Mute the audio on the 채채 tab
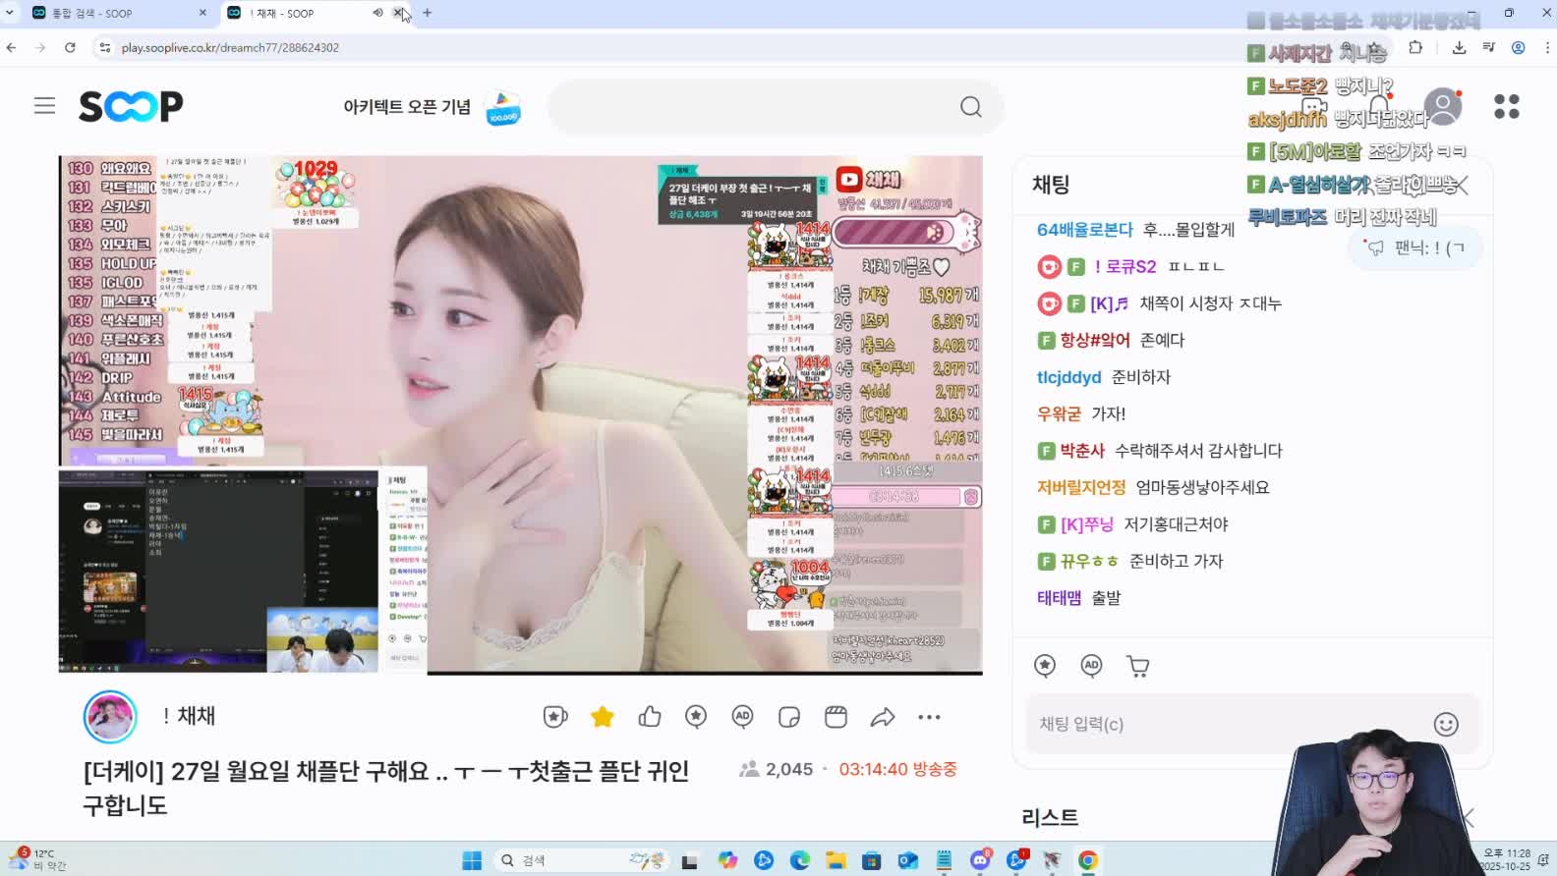 [377, 13]
